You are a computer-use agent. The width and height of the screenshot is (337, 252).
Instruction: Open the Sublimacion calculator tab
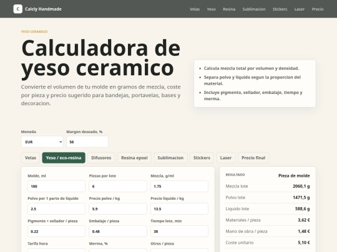point(170,157)
